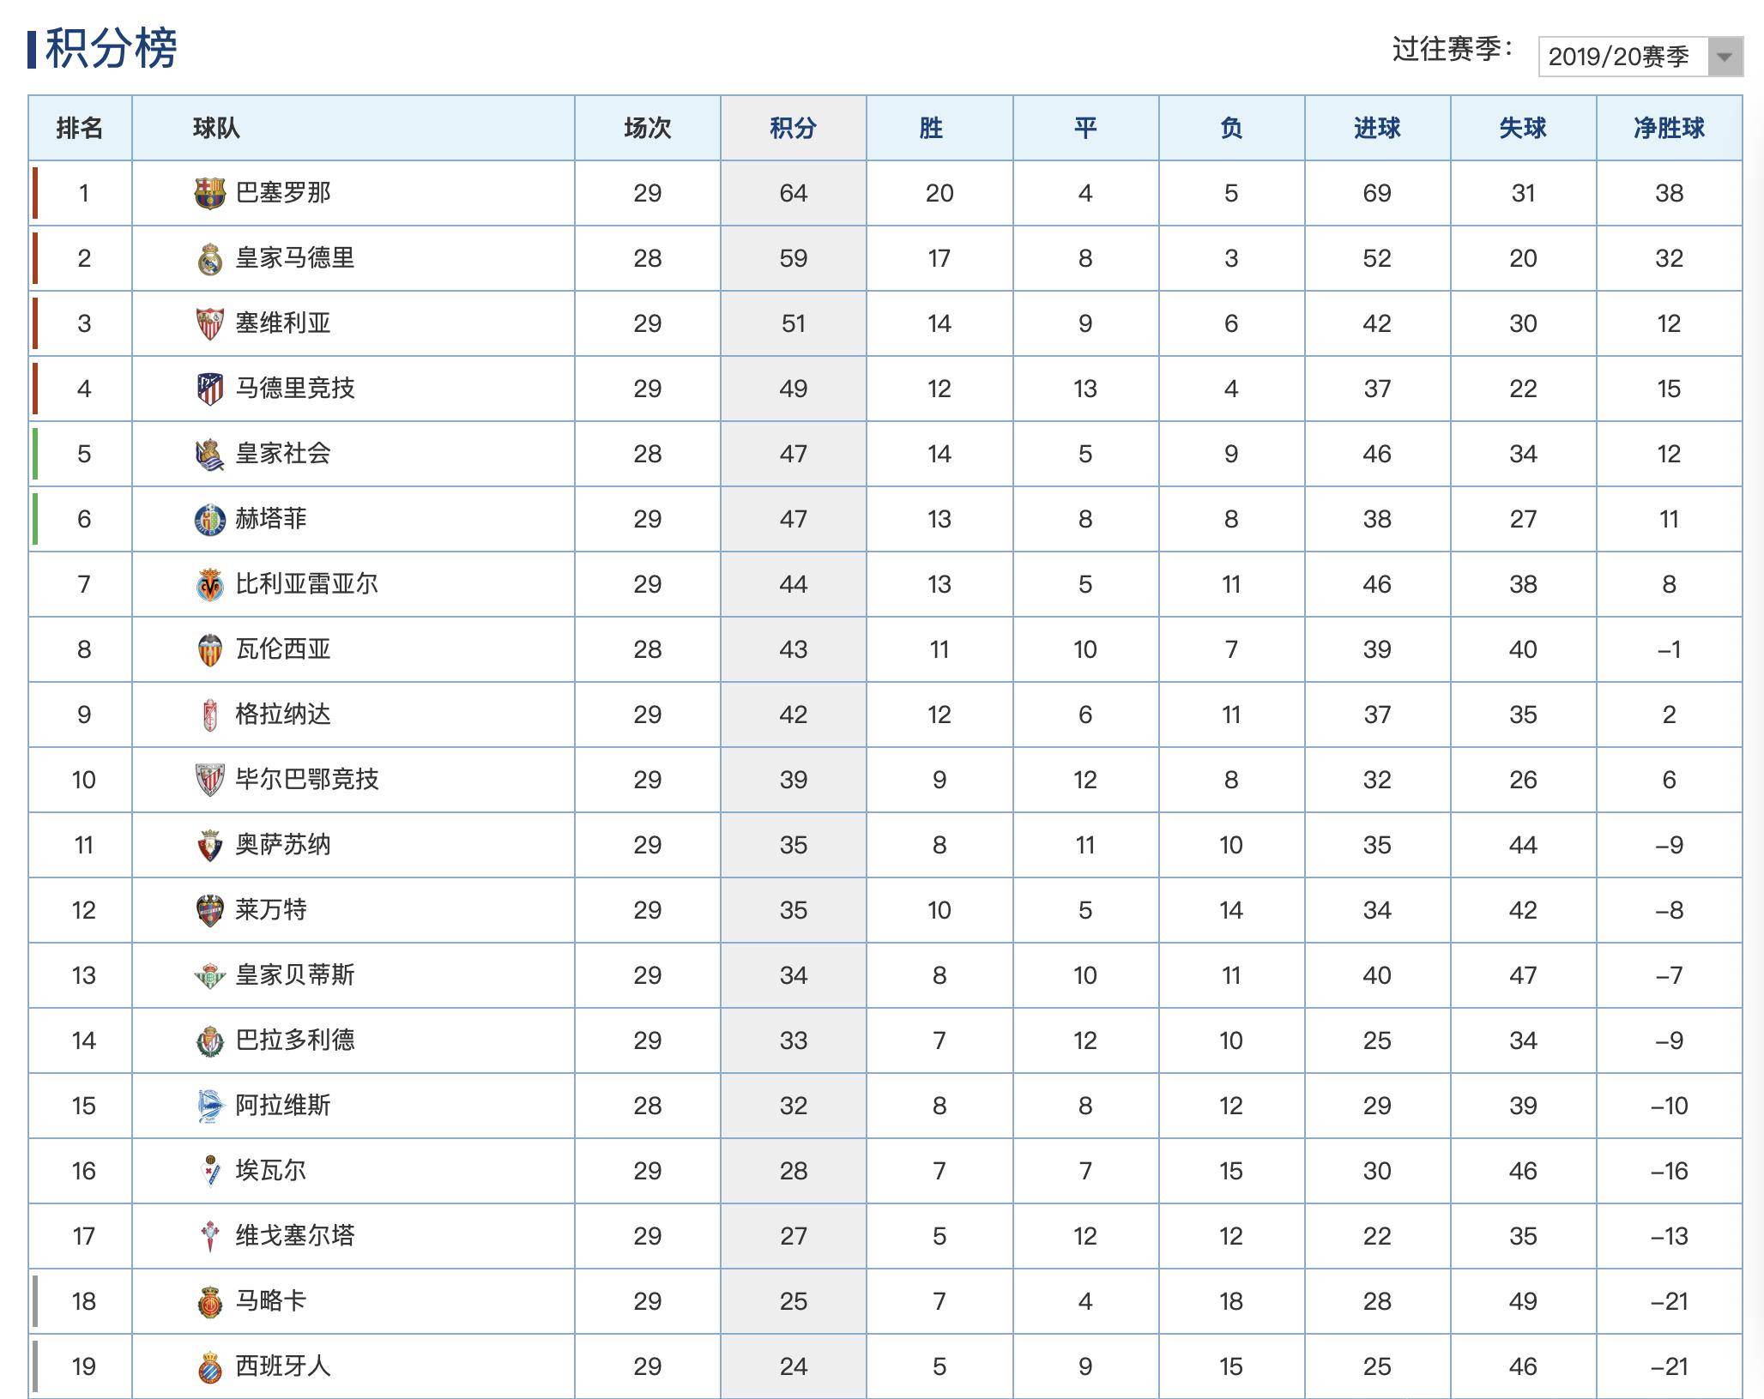Open team link 奥萨苏纳
1764x1399 pixels.
(x=283, y=845)
